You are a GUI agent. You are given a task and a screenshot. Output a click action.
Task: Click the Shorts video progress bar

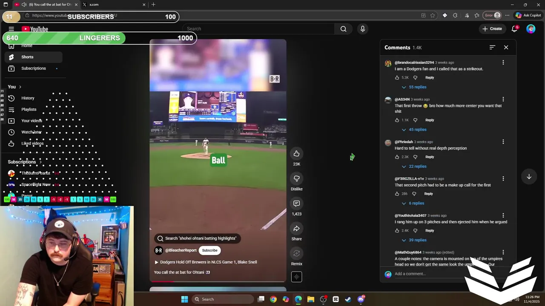pos(218,281)
